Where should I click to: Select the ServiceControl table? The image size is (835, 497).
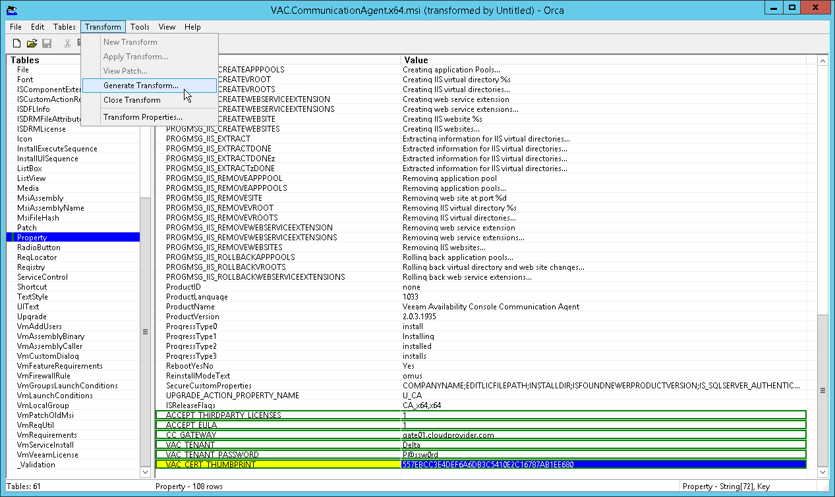pos(43,277)
